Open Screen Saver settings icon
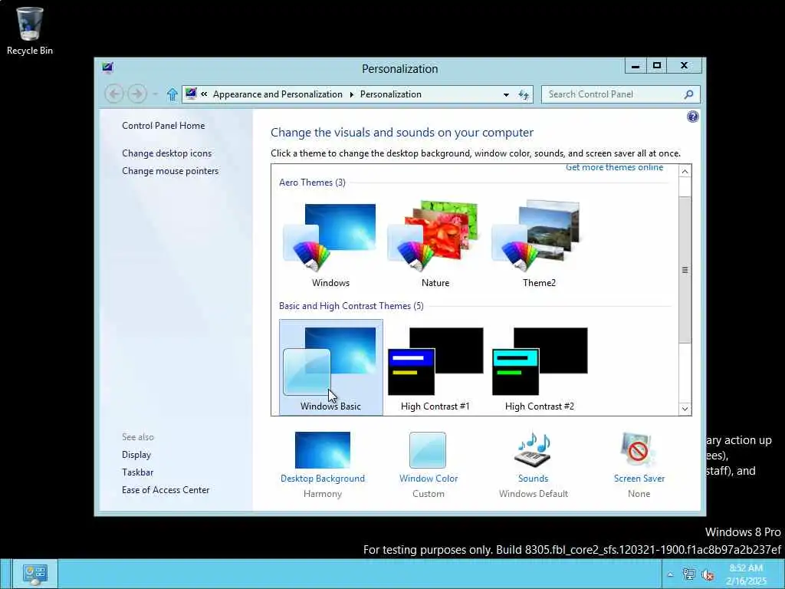 coord(639,449)
